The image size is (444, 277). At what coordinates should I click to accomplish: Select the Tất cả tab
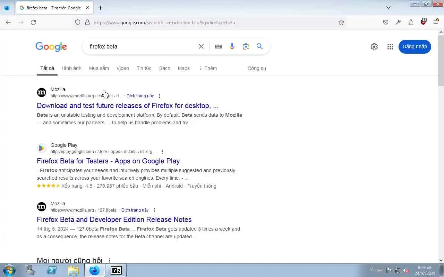(47, 68)
